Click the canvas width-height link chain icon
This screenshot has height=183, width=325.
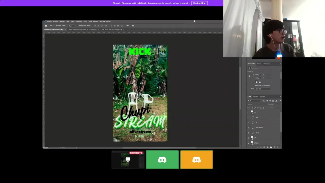pos(249,76)
